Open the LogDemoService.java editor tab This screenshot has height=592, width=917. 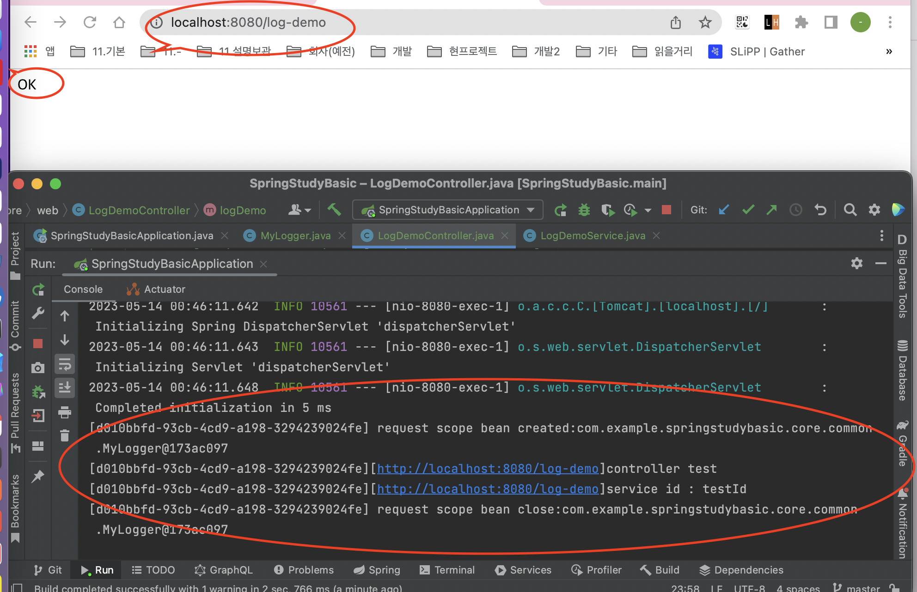[593, 236]
